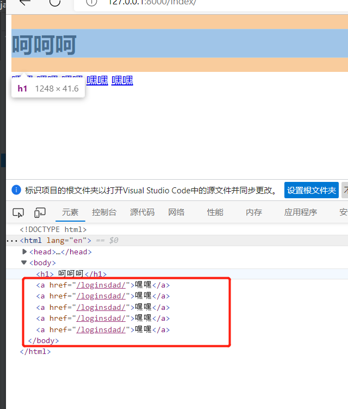Select the closing body tag line
Viewport: 348px width, 409px height.
click(43, 341)
